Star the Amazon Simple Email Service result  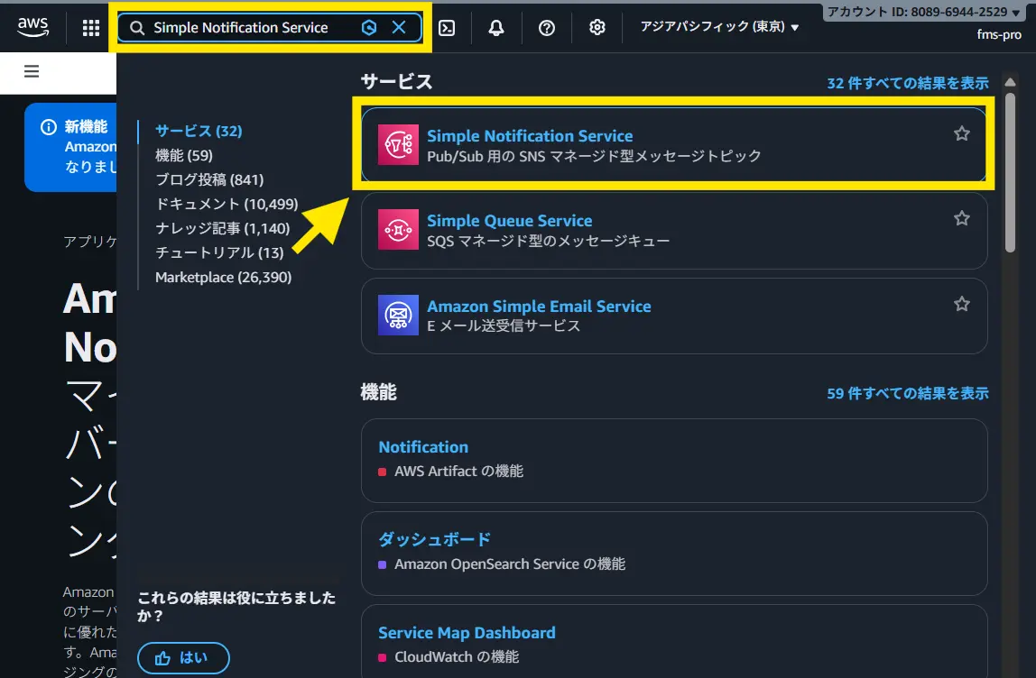[962, 305]
